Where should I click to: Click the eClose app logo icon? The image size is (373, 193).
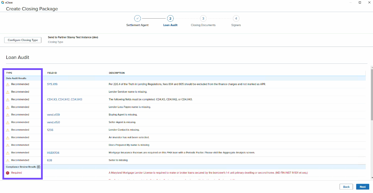3,2
